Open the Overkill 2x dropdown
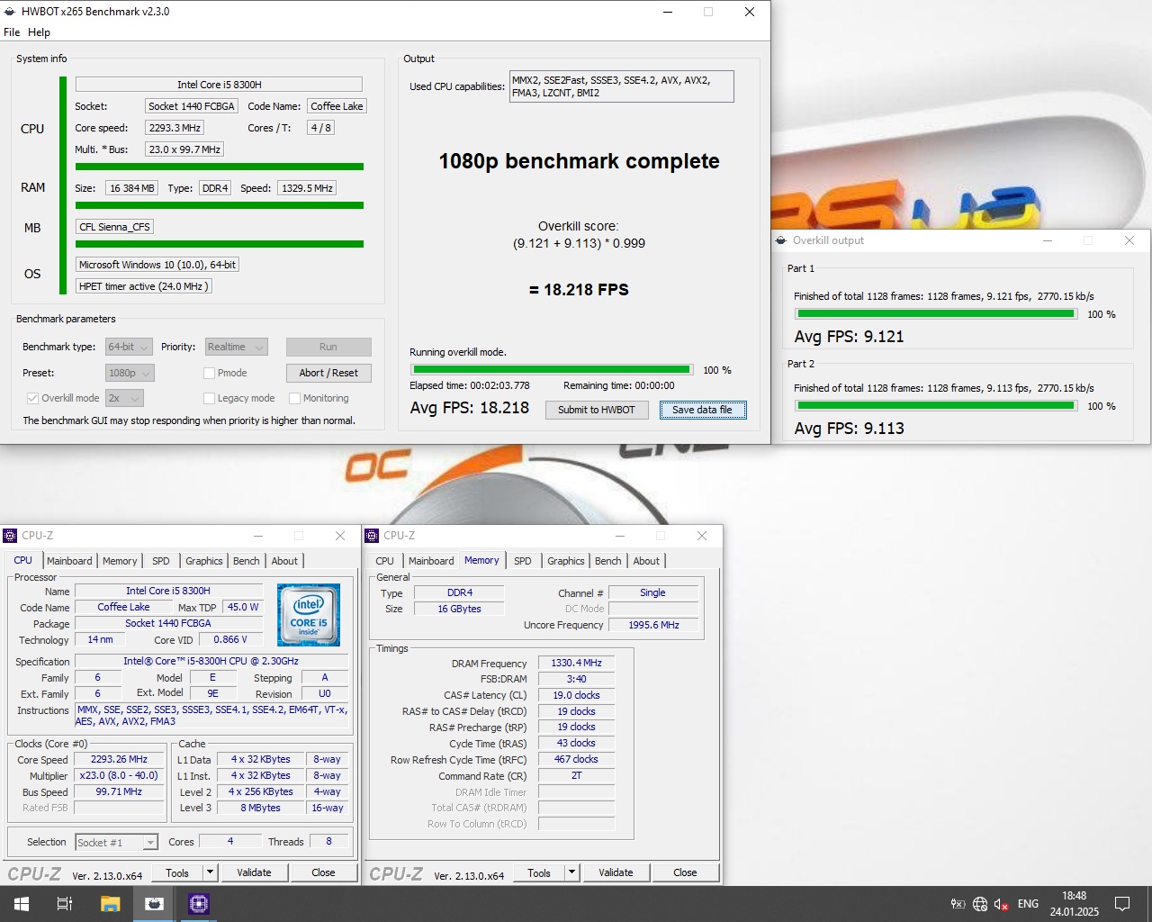1152x922 pixels. tap(124, 398)
